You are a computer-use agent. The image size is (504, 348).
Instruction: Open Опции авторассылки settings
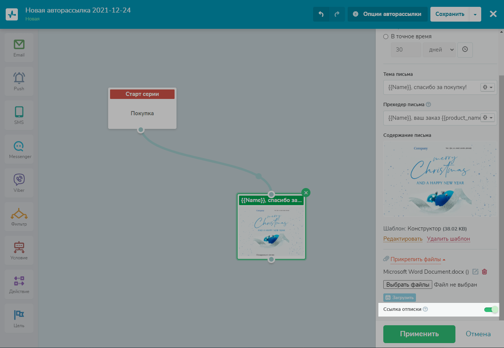point(387,14)
